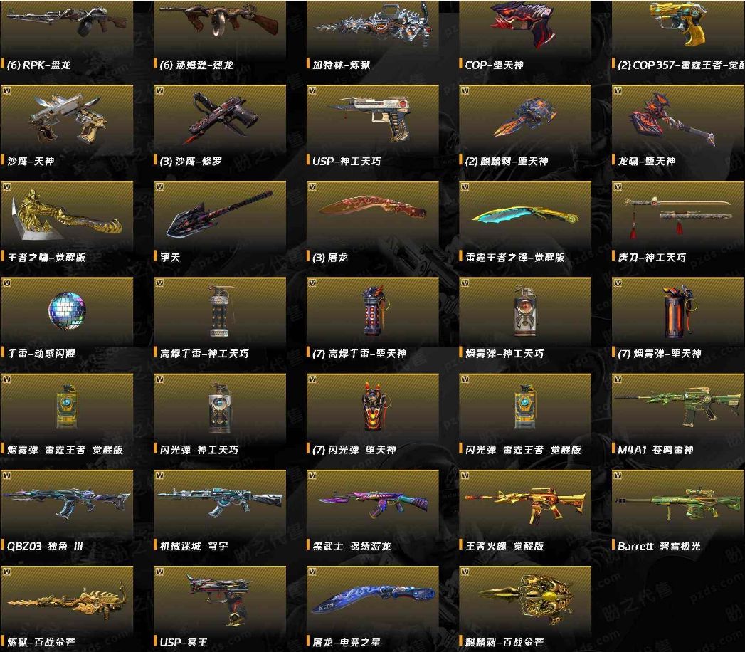Select the 王者之啸-觉醒版 golden axe

(x=67, y=215)
